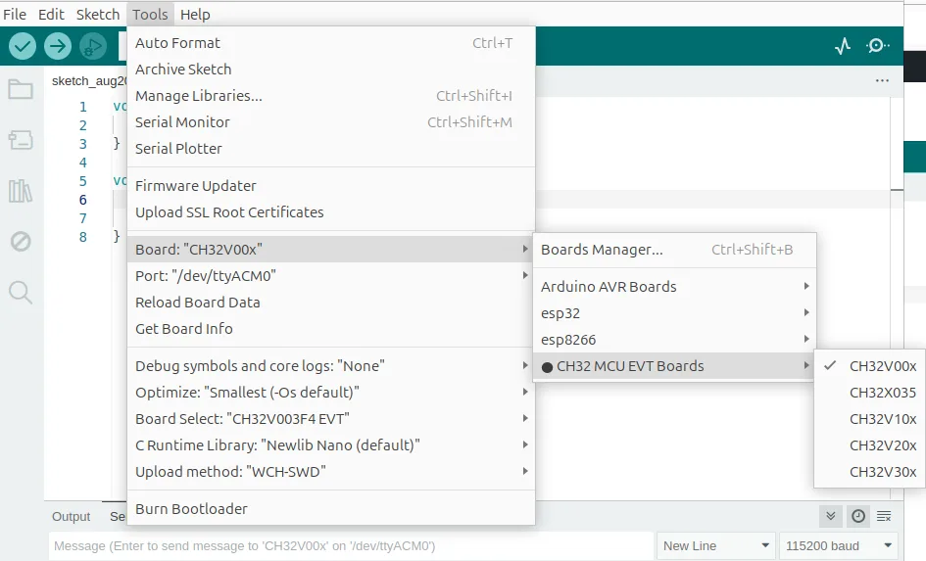Screen dimensions: 926x561
Task: Choose Archive Sketch
Action: point(331,70)
